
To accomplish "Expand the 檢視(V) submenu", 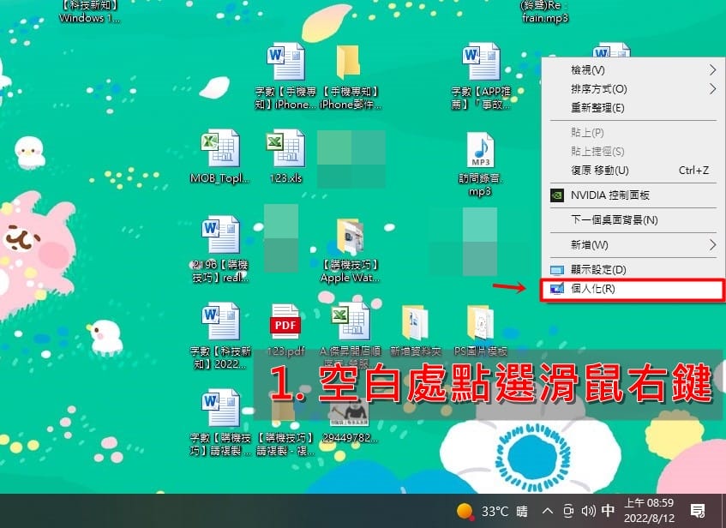I will click(633, 70).
